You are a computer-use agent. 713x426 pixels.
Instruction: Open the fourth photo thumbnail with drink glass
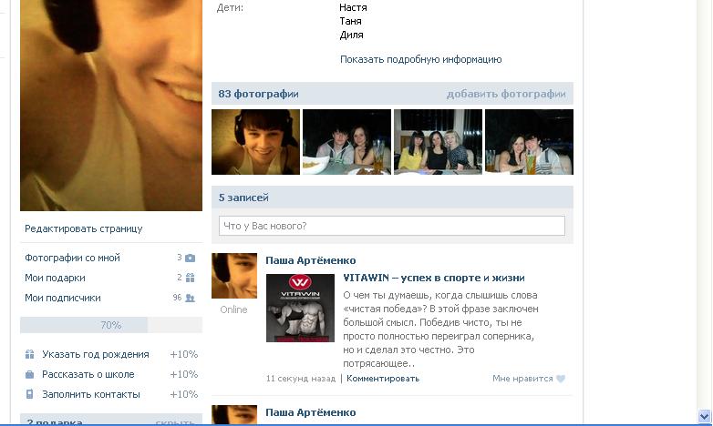(x=530, y=142)
